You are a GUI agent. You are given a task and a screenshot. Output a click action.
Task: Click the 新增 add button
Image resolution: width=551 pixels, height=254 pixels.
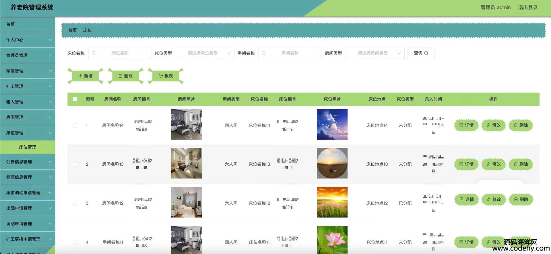tap(85, 76)
